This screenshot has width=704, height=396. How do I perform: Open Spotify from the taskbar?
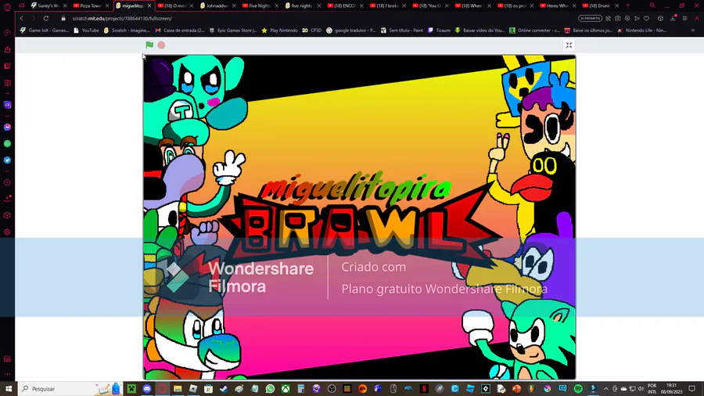tap(578, 388)
